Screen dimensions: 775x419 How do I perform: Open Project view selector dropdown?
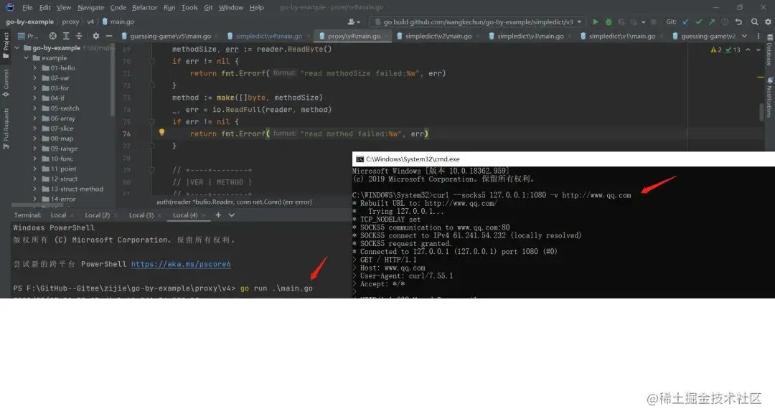pos(29,36)
